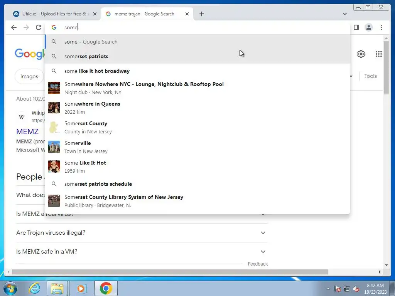Select the memz trojan Google Search tab
Viewport: 395px width, 296px height.
(x=147, y=14)
